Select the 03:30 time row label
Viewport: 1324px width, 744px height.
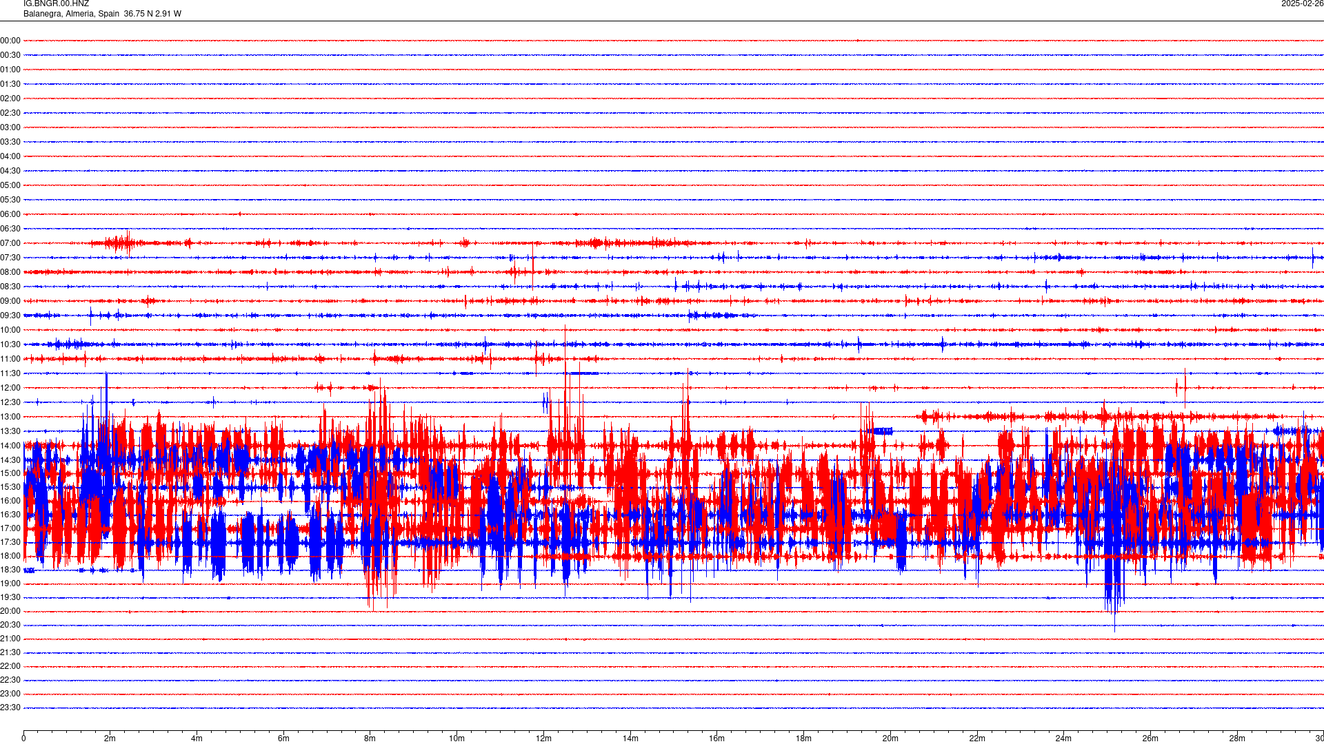10,142
